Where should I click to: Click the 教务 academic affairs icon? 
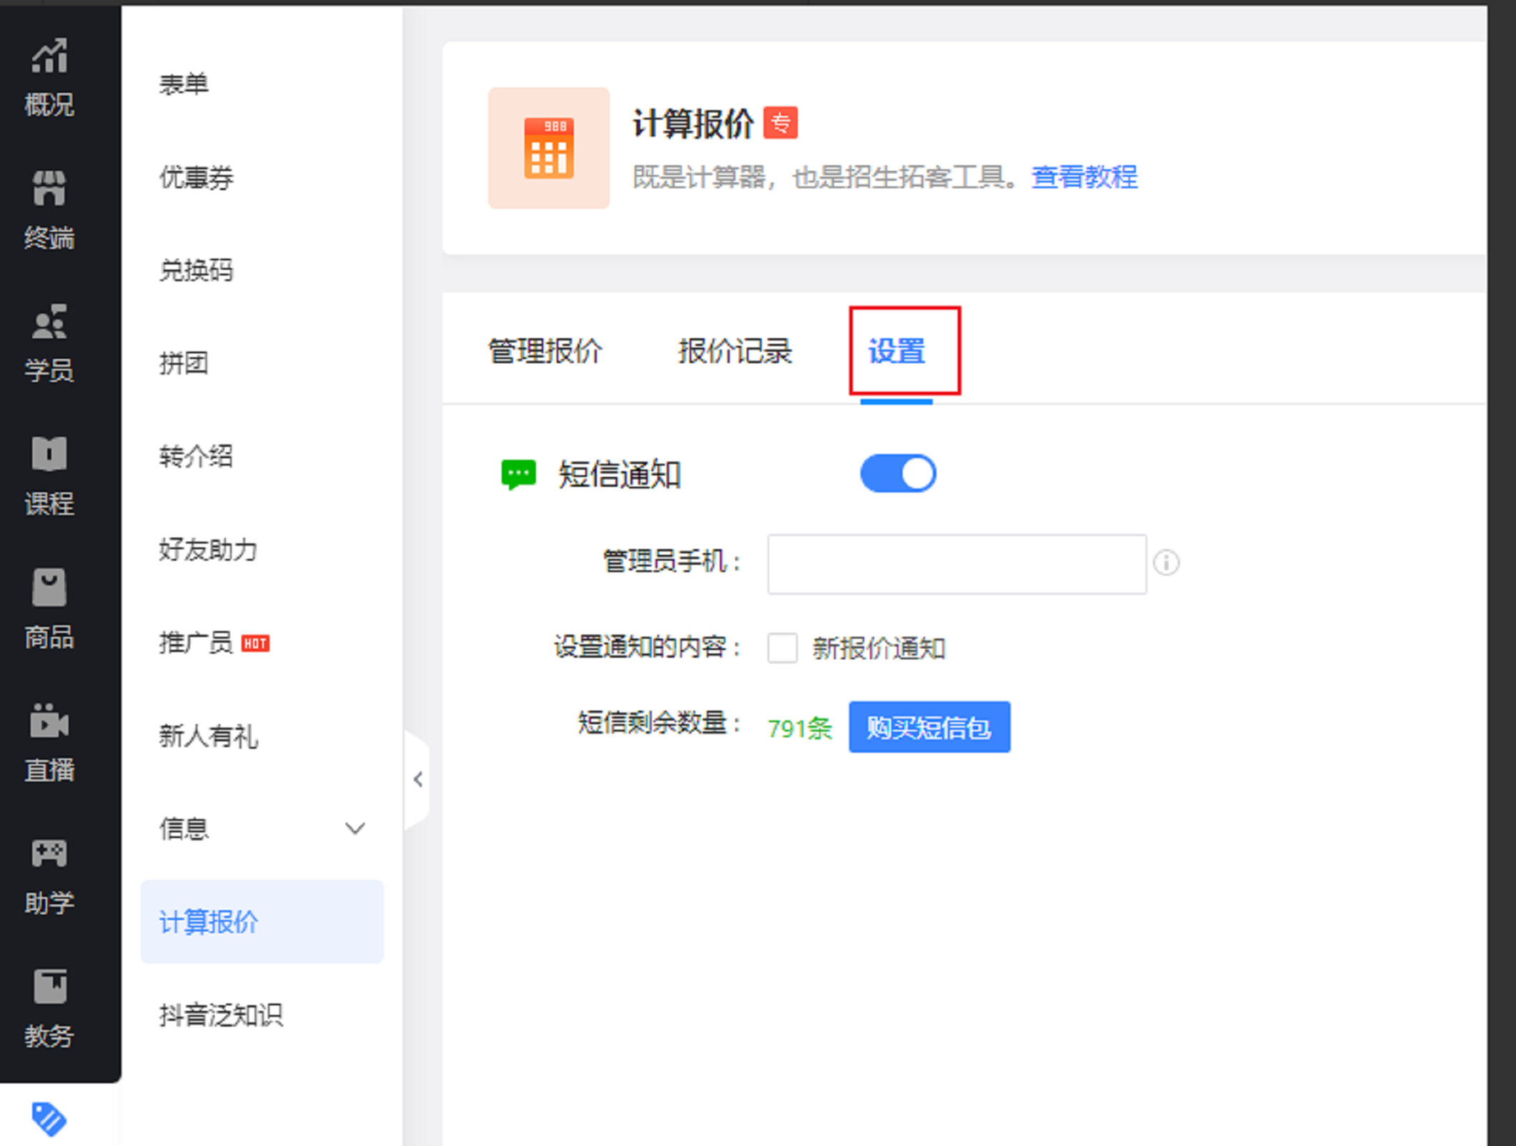[x=49, y=987]
